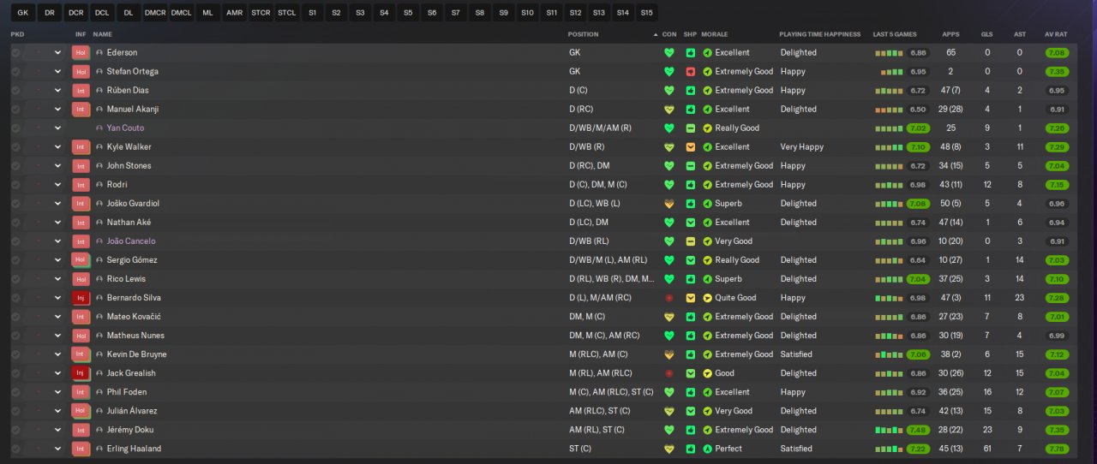The image size is (1097, 464).
Task: Click the player icon beside Yan Couto
Action: 99,128
